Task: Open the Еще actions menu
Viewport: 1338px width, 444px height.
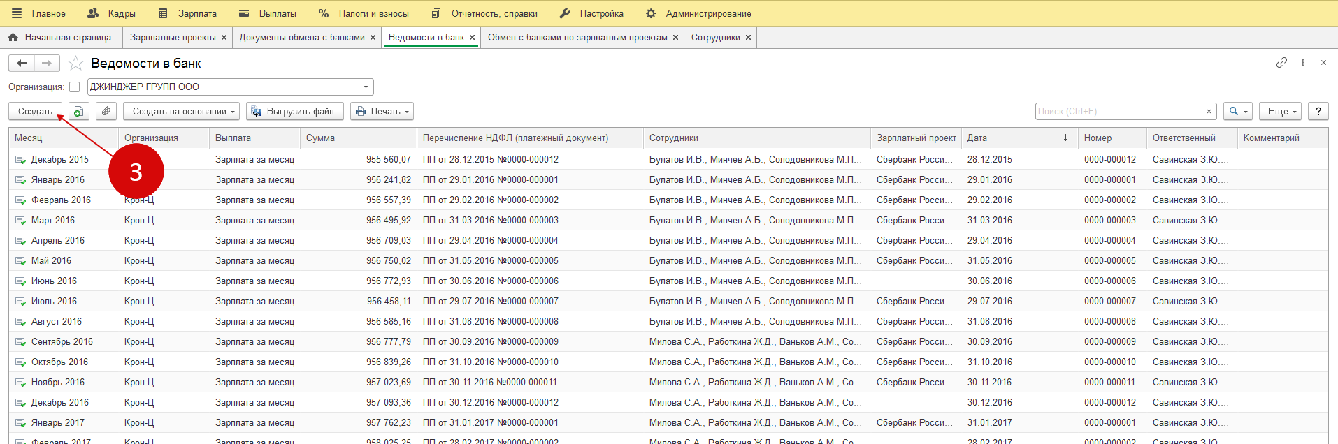Action: point(1280,112)
